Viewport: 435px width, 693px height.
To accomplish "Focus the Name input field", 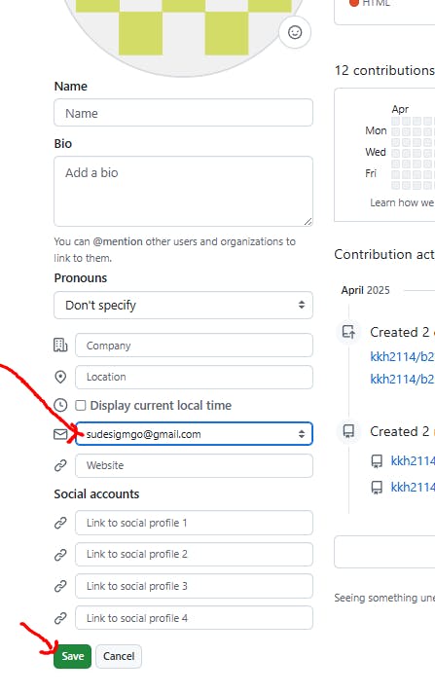I will tap(184, 113).
